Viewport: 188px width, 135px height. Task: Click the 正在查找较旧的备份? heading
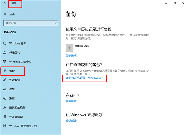click(x=84, y=65)
